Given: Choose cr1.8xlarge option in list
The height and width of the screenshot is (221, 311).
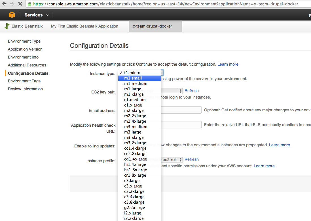Looking at the screenshot, I should tap(139, 175).
